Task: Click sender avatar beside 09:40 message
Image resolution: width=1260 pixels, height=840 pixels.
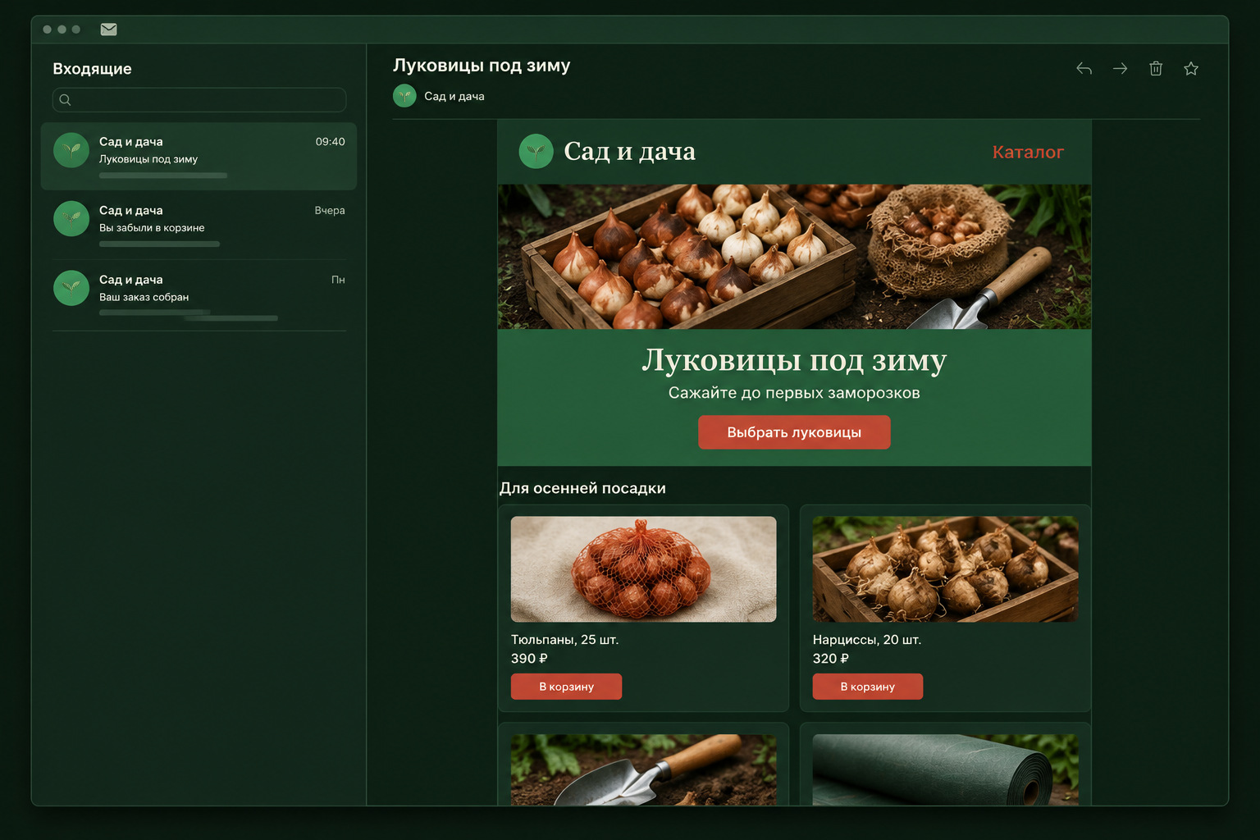Action: 71,150
